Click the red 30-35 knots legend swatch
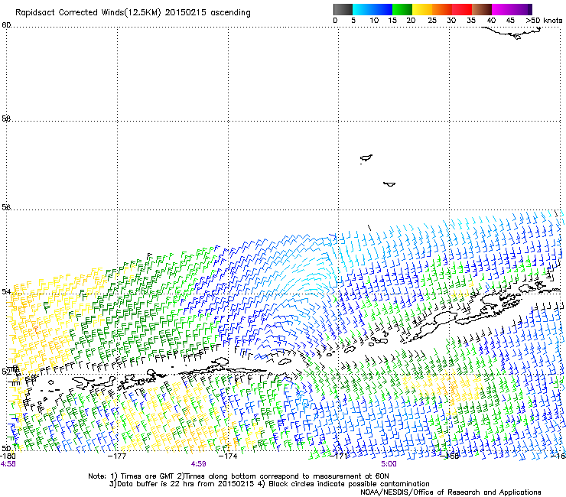Viewport: 566px width, 497px height. tap(462, 9)
